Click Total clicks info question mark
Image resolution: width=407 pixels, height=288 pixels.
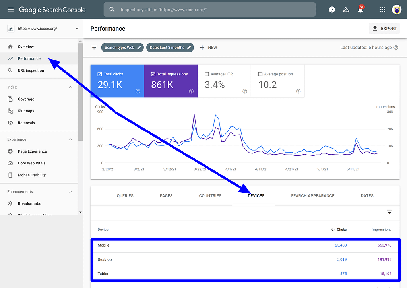(138, 91)
